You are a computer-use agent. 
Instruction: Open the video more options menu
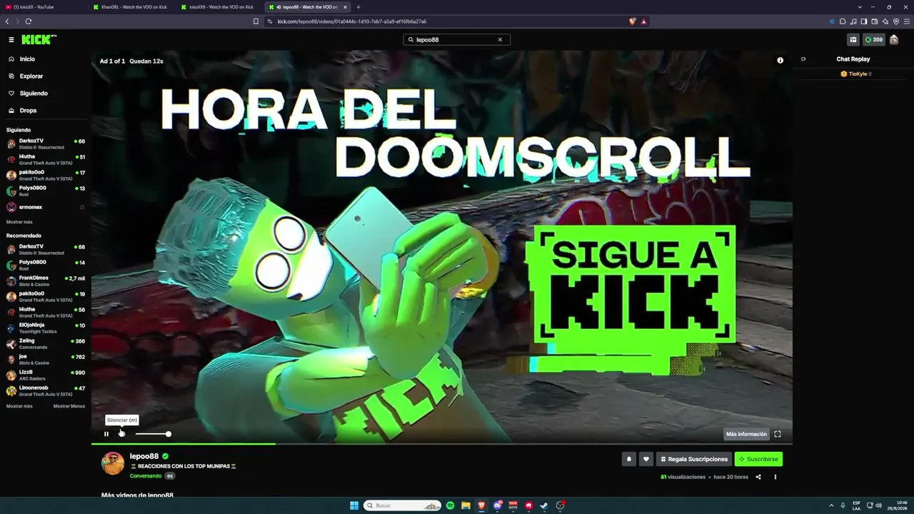coord(775,477)
